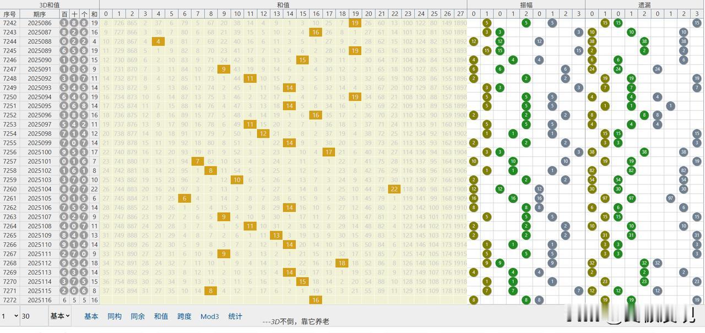Click hundreds digit ball 9 in period 2025100
The image size is (705, 333).
click(64, 152)
